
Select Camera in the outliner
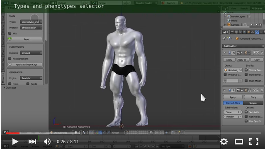click(235, 25)
